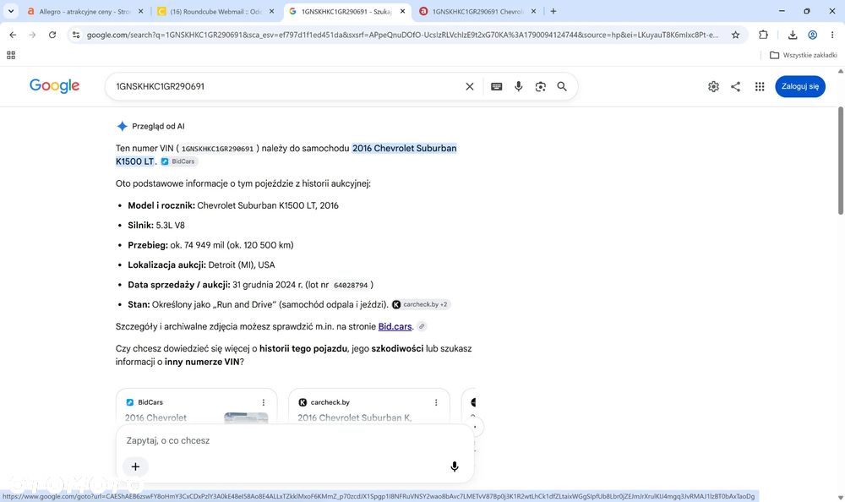
Task: Open carcheck.by card options menu
Action: (x=436, y=402)
